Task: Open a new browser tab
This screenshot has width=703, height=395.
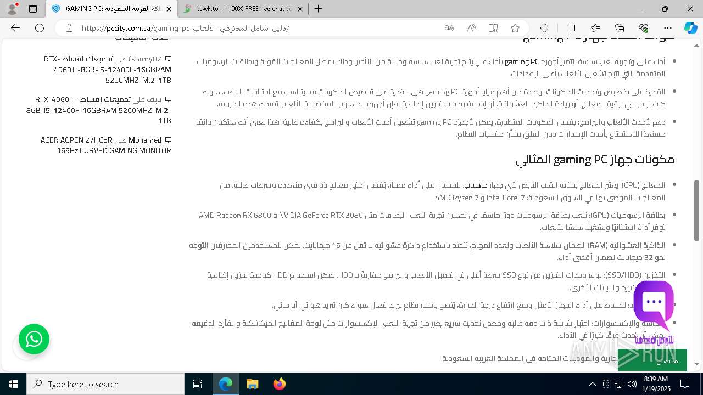Action: 318,9
